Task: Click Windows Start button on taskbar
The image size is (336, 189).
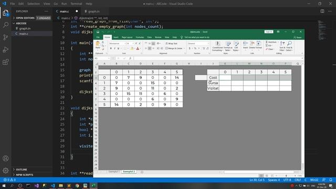Action: (4, 185)
